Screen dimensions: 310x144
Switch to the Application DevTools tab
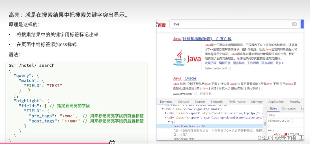pyautogui.click(x=276, y=102)
